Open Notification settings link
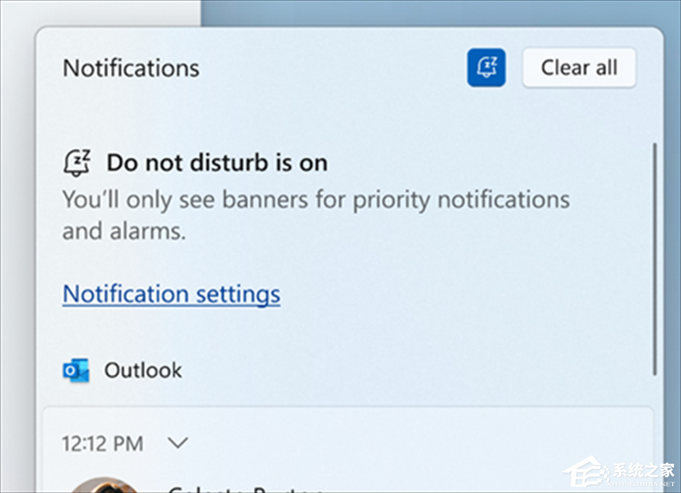Screen dimensions: 681x493 pyautogui.click(x=171, y=294)
